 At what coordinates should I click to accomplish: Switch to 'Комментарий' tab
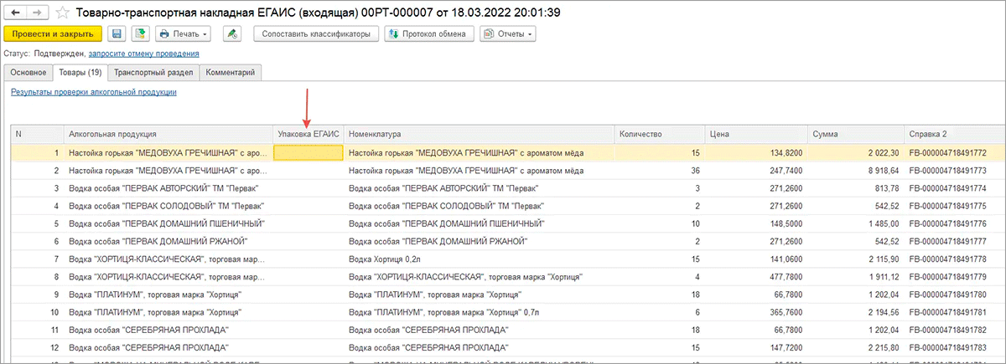point(231,73)
